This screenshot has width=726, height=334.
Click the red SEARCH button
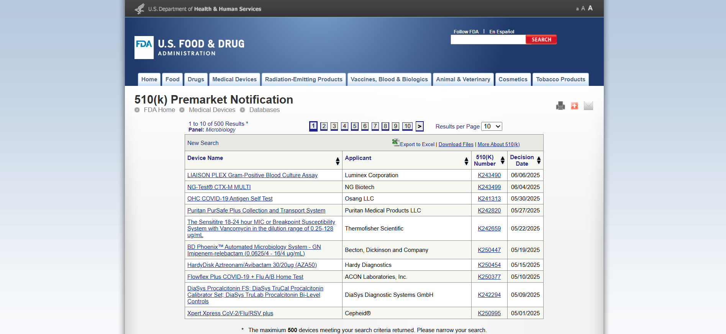[x=541, y=39]
